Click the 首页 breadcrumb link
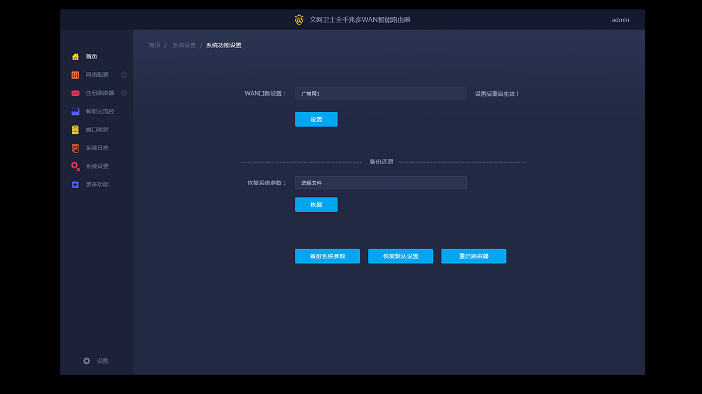This screenshot has height=394, width=702. (154, 45)
